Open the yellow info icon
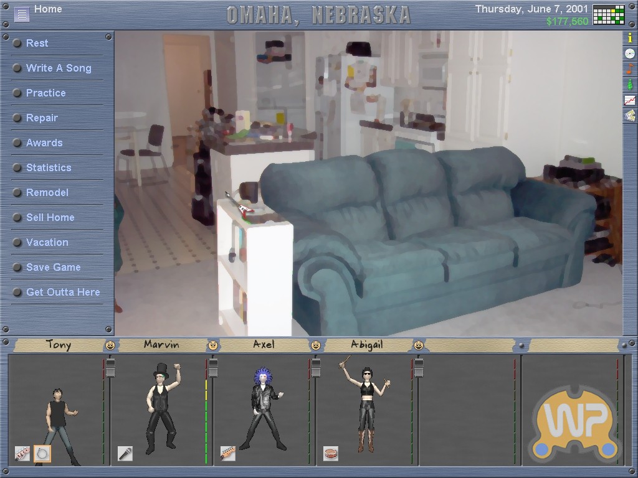Image resolution: width=638 pixels, height=478 pixels. [x=630, y=38]
